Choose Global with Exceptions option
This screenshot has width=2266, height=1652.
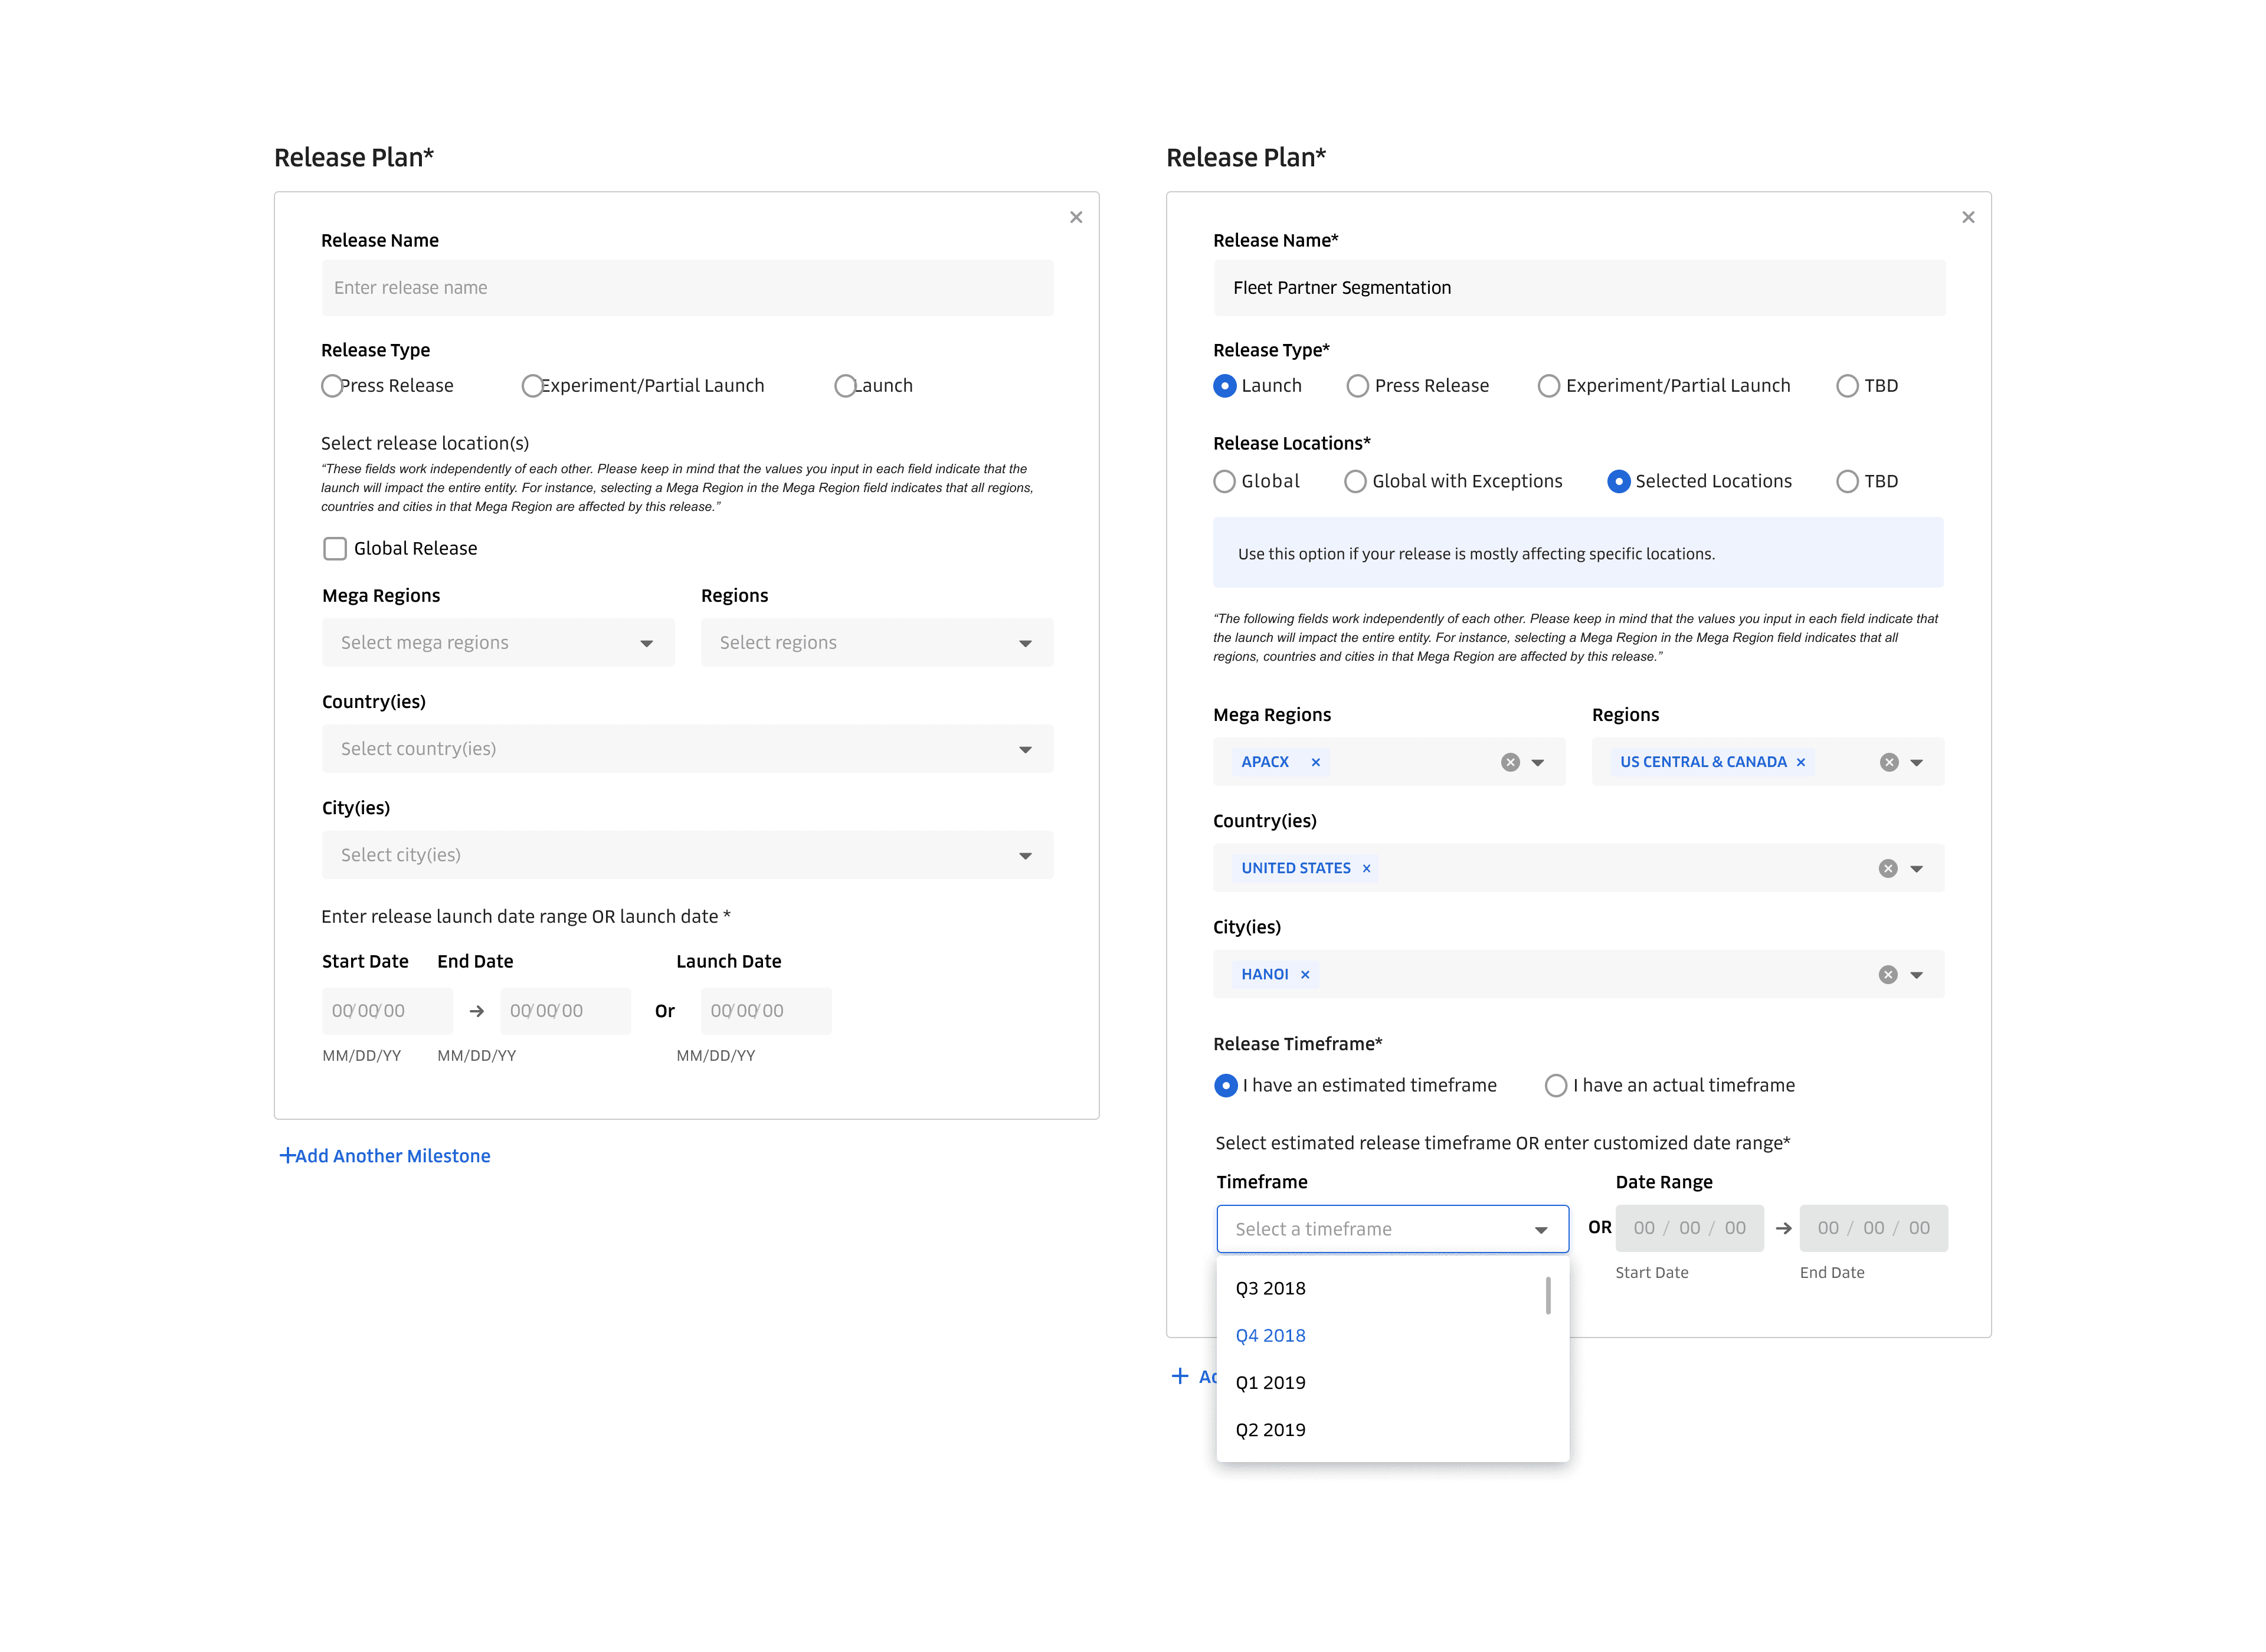(1355, 481)
